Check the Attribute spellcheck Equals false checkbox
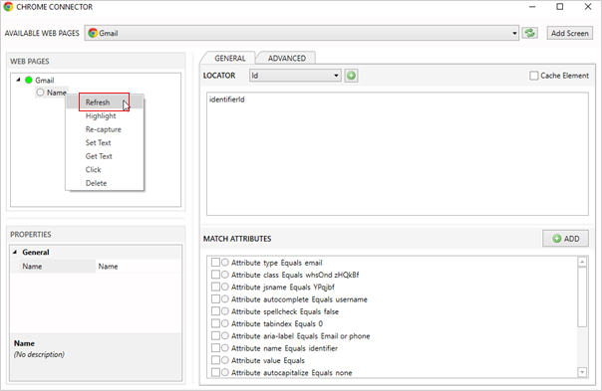This screenshot has height=391, width=602. pos(215,311)
